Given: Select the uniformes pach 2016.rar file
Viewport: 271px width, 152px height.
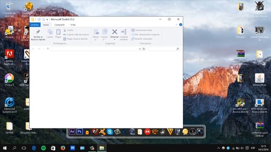Looking at the screenshot, I should pos(260,130).
